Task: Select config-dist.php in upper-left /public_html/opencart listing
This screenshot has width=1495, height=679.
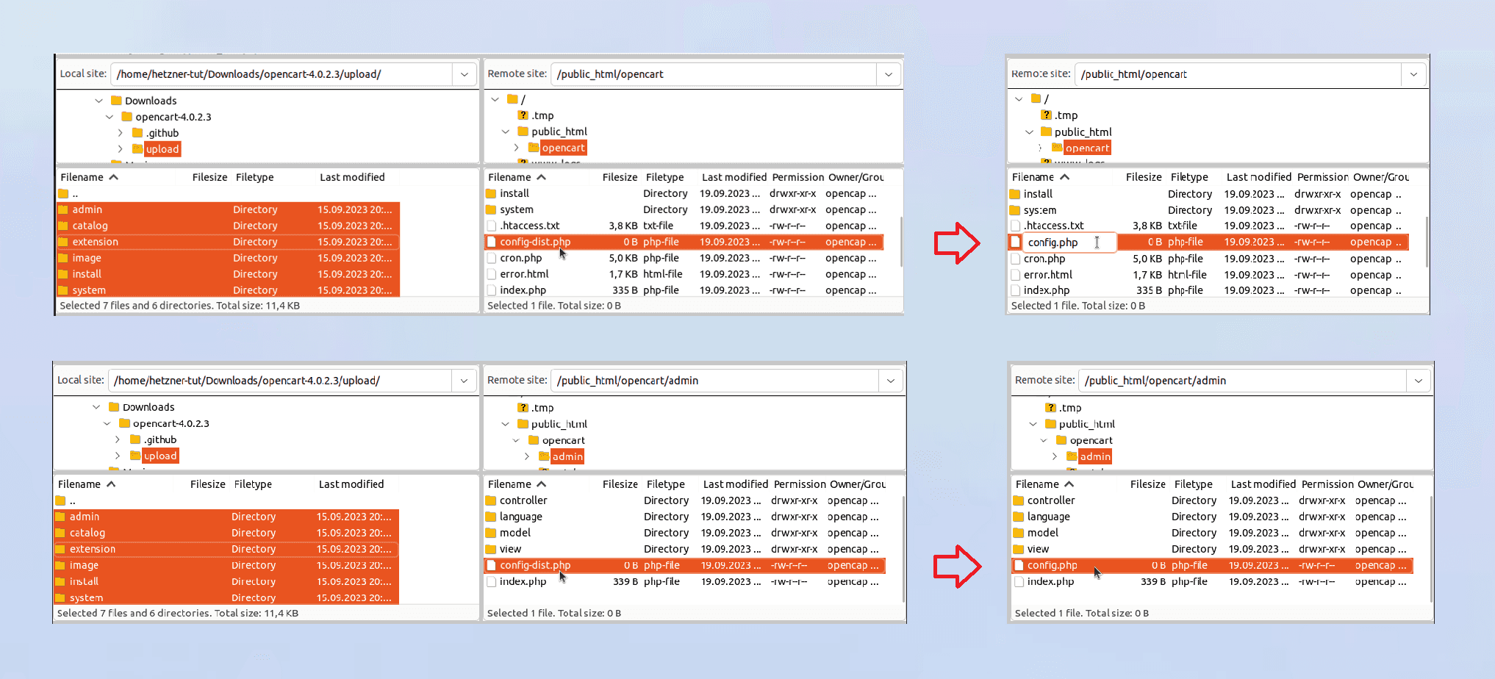Action: (x=684, y=242)
